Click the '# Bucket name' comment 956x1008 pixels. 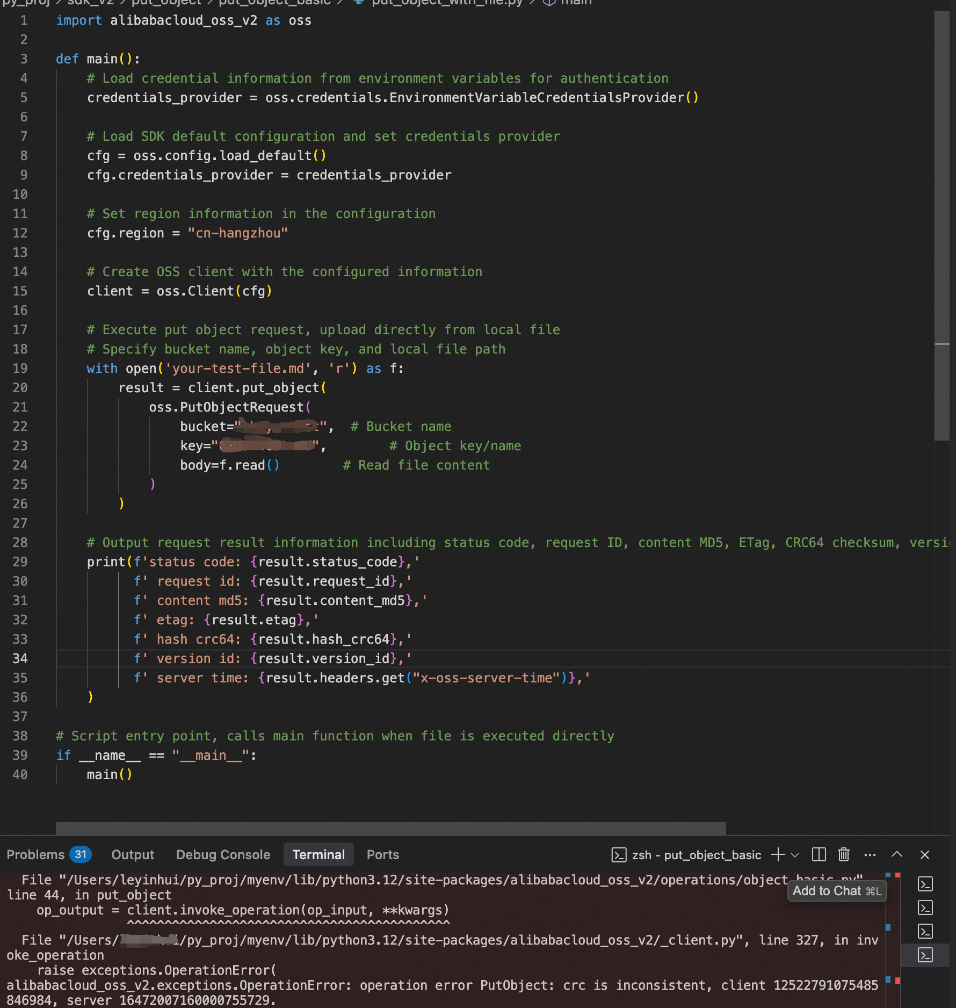(x=401, y=427)
